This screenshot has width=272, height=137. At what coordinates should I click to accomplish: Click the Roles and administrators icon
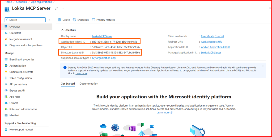pyautogui.click(x=6, y=109)
